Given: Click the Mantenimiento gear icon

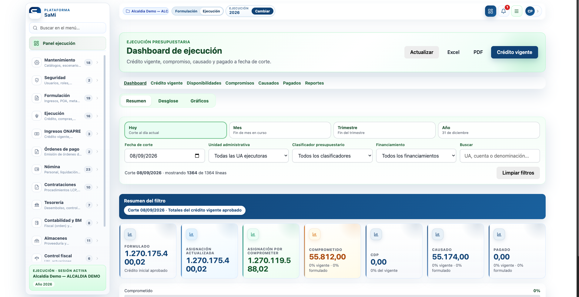Looking at the screenshot, I should (x=37, y=62).
